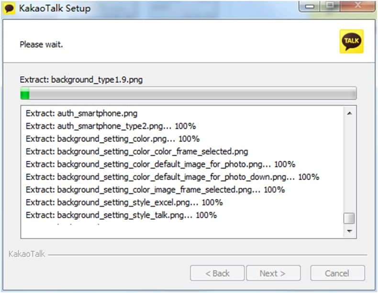Click the background_setting_style_excel.png log entry
This screenshot has width=378, height=293.
pyautogui.click(x=124, y=203)
